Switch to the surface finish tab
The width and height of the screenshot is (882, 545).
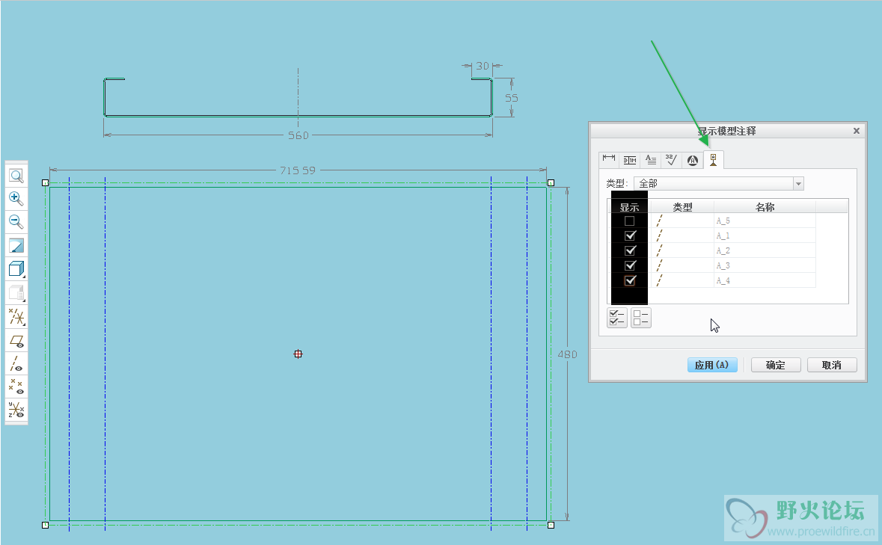[672, 160]
